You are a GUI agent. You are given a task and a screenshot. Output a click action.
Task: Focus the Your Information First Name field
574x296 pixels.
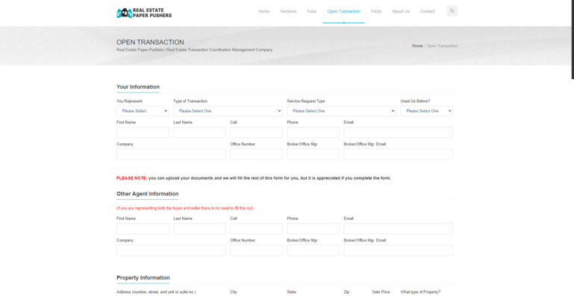(143, 133)
